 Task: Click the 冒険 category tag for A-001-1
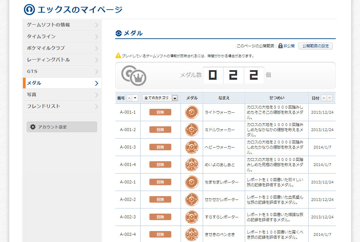[x=160, y=112]
